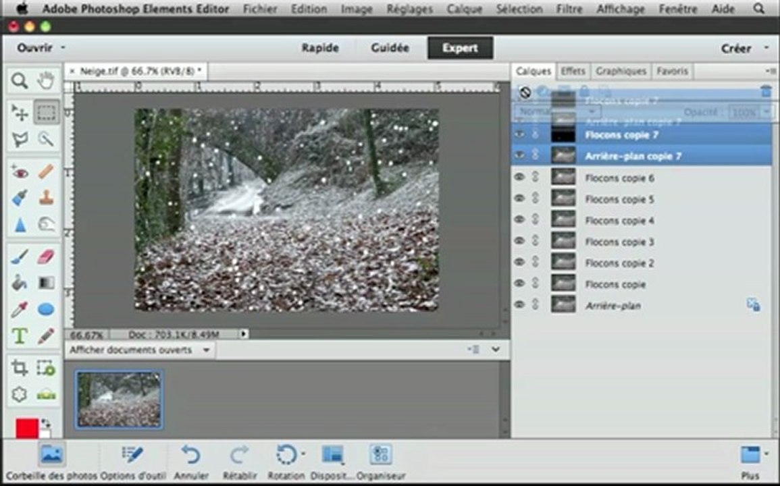Select the Lasso tool
The width and height of the screenshot is (780, 486).
[x=20, y=139]
